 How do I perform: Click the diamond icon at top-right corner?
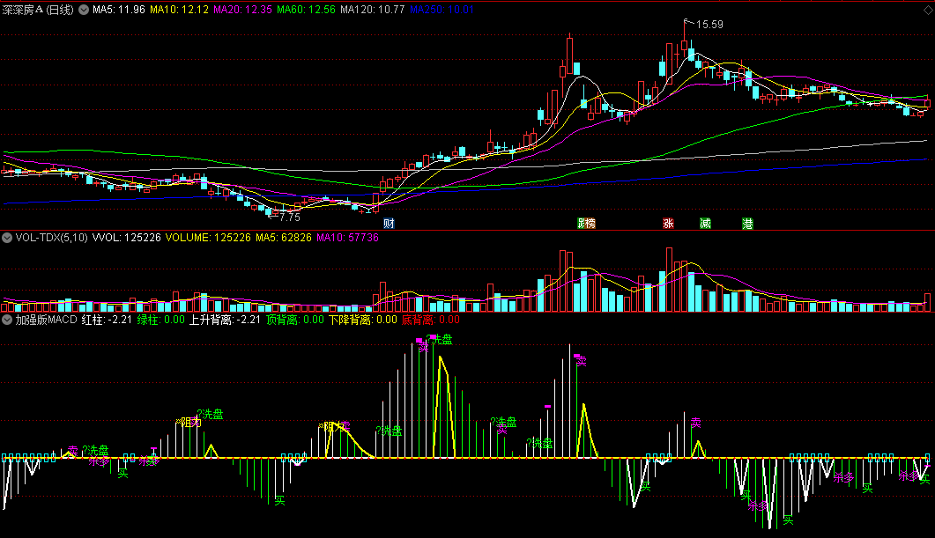point(928,11)
